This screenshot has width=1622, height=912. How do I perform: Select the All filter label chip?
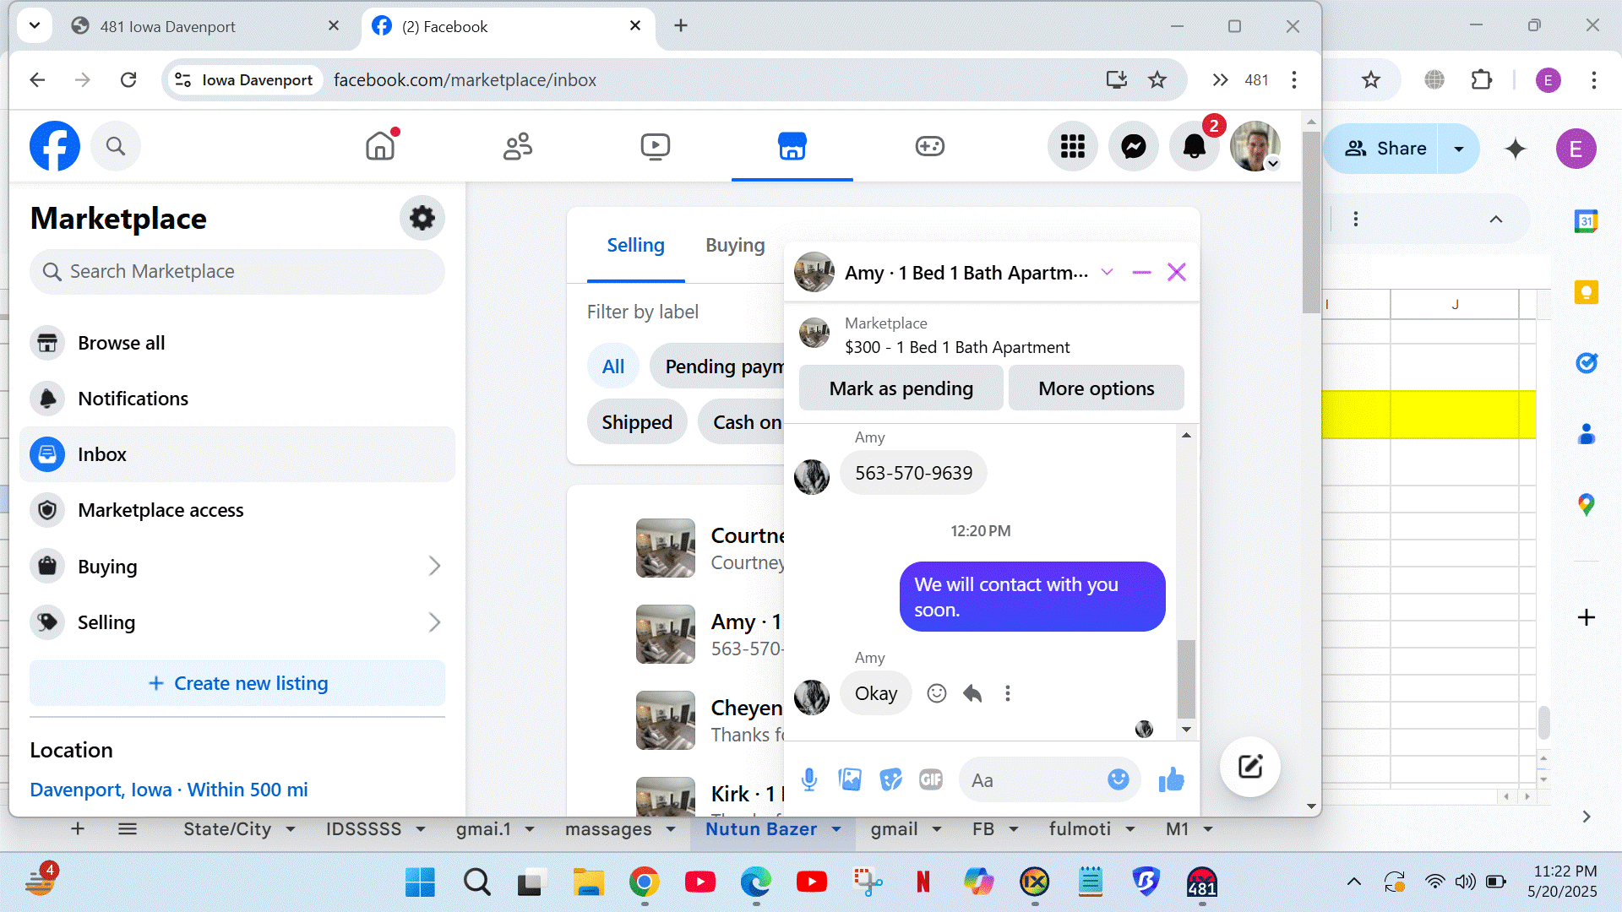coord(612,366)
